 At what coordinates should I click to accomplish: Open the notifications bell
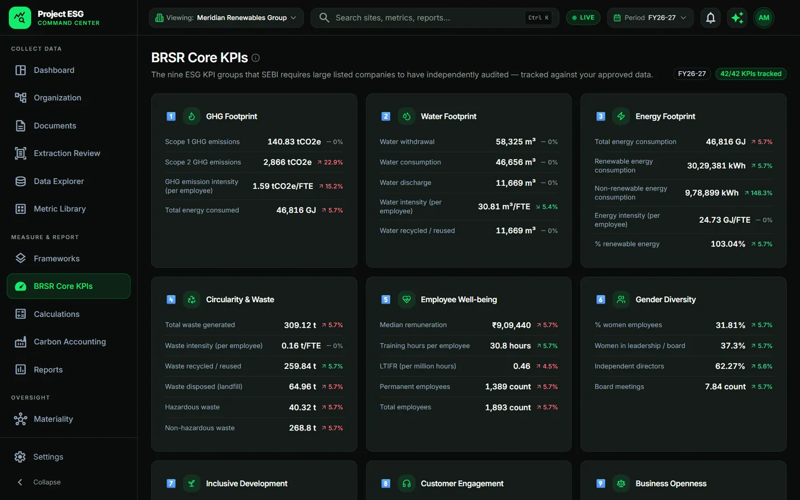pos(711,18)
